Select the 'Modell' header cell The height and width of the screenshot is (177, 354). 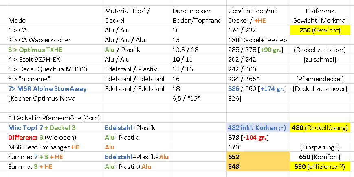[18, 20]
